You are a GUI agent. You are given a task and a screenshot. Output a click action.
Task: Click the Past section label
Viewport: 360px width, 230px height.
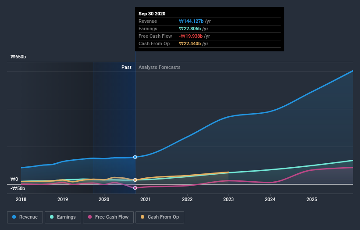coord(126,67)
